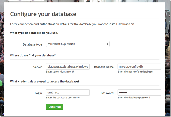Screen dimensions: 171x117
Task: Click 'Enter the name of the database' hint
Action: click(x=135, y=72)
